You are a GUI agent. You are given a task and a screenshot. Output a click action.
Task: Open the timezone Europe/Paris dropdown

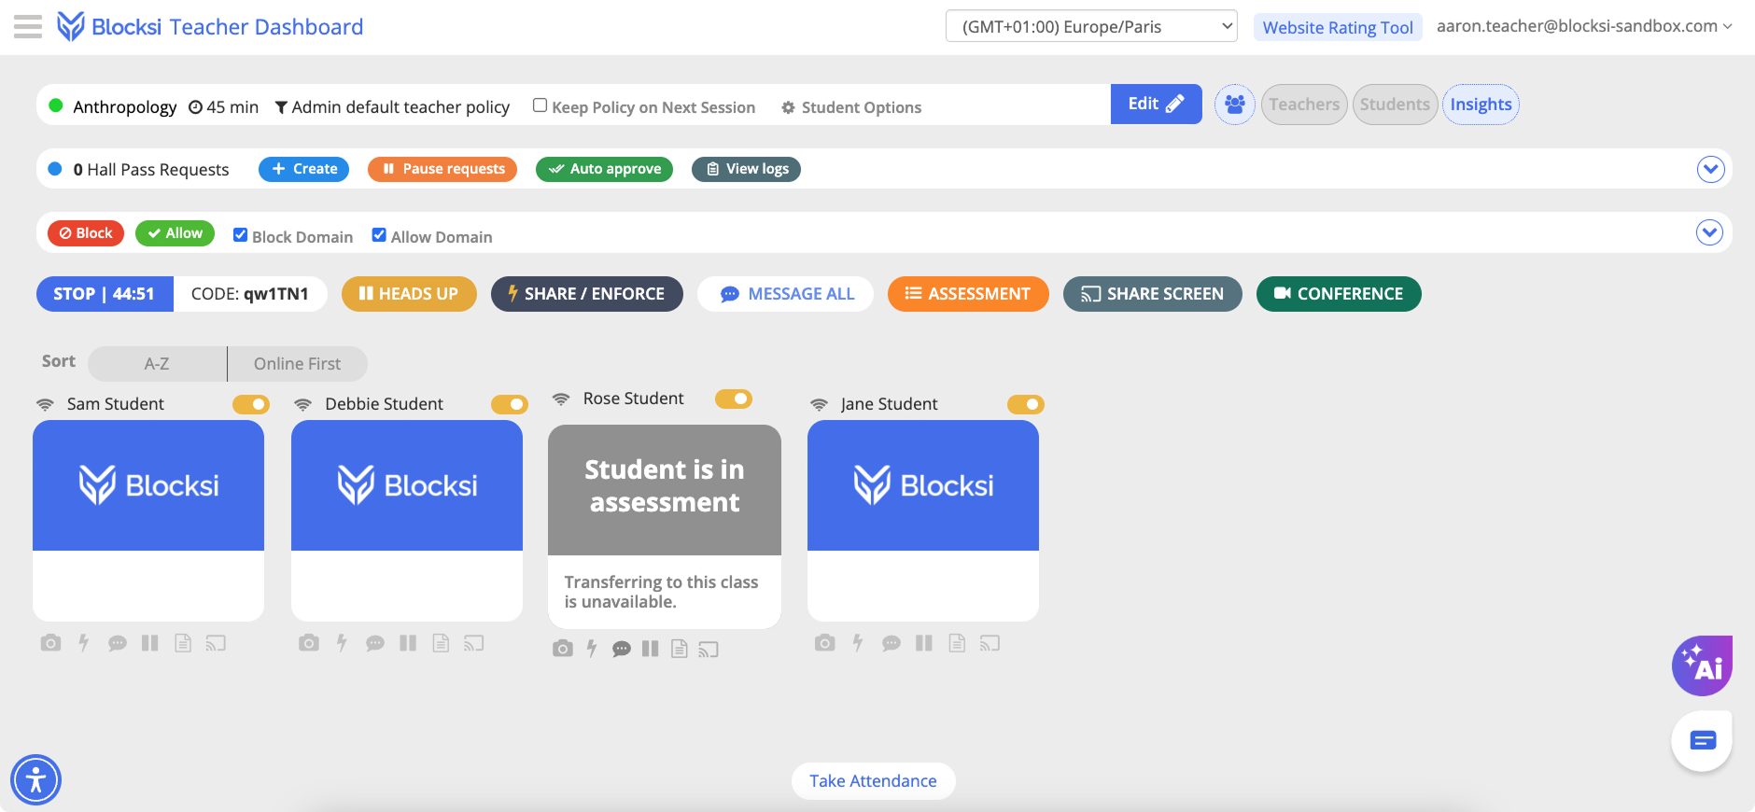click(1091, 26)
